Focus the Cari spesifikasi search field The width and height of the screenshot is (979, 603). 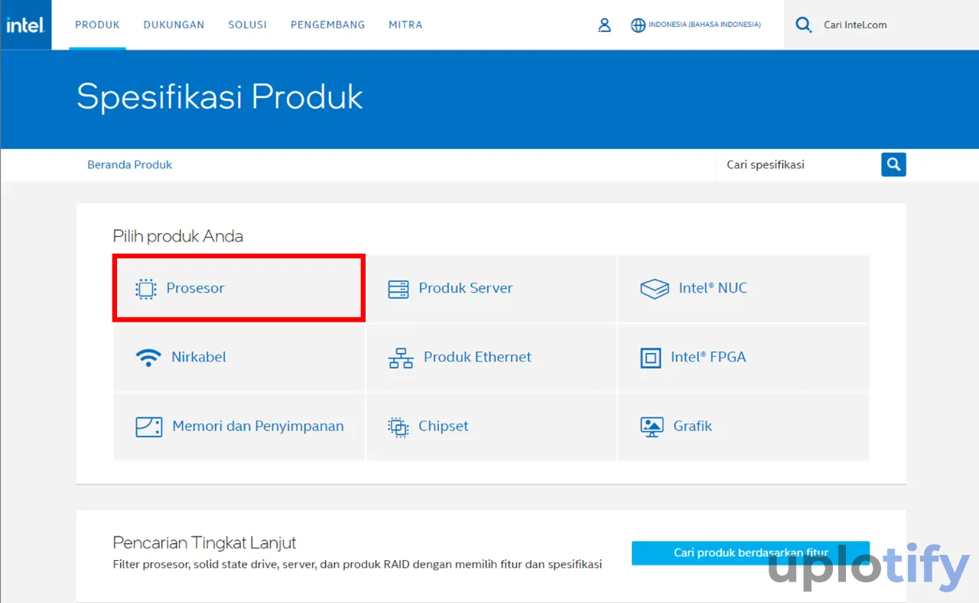798,164
